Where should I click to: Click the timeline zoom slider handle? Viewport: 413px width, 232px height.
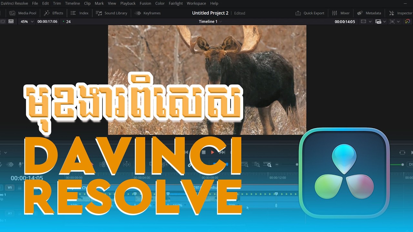[297, 164]
